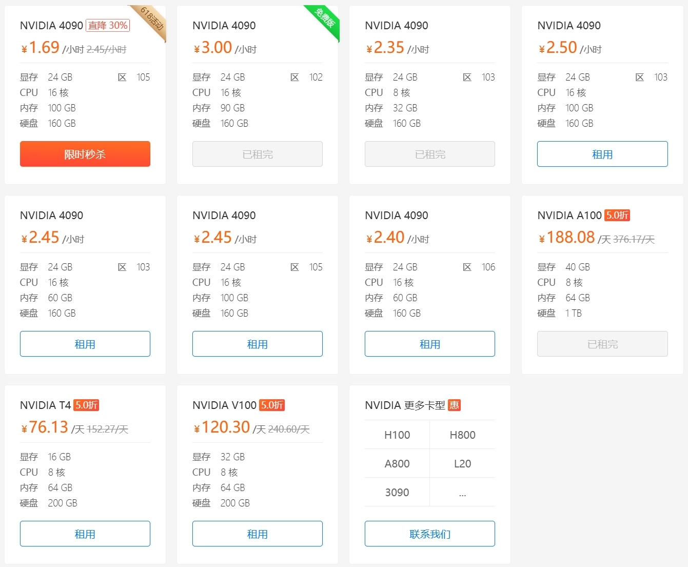Click the green 免费版 corner ribbon
This screenshot has width=688, height=567.
325,19
